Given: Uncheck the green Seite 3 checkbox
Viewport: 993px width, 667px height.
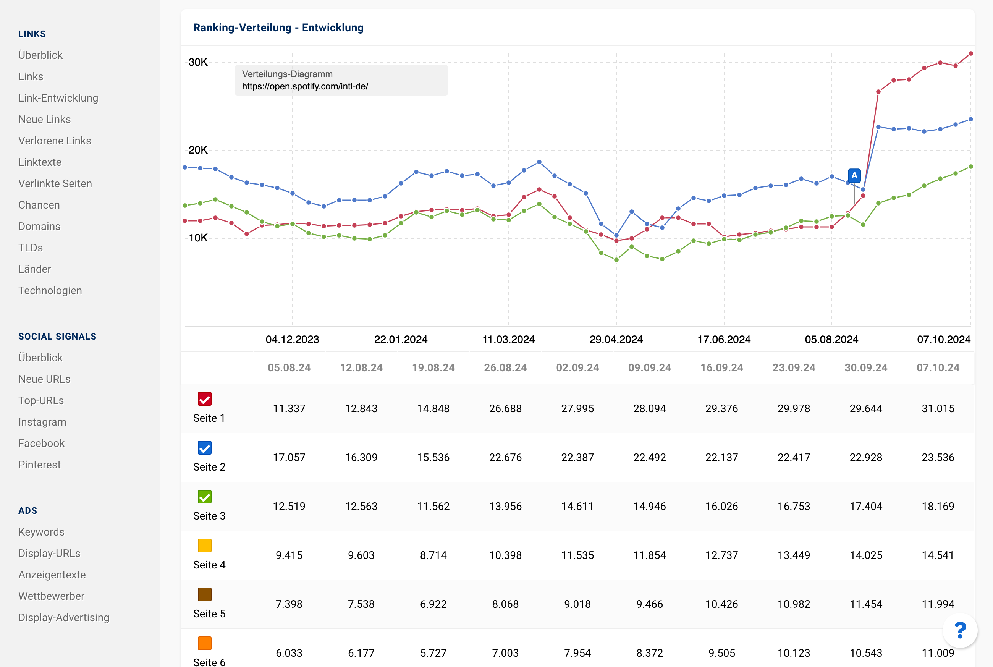Looking at the screenshot, I should pyautogui.click(x=205, y=496).
